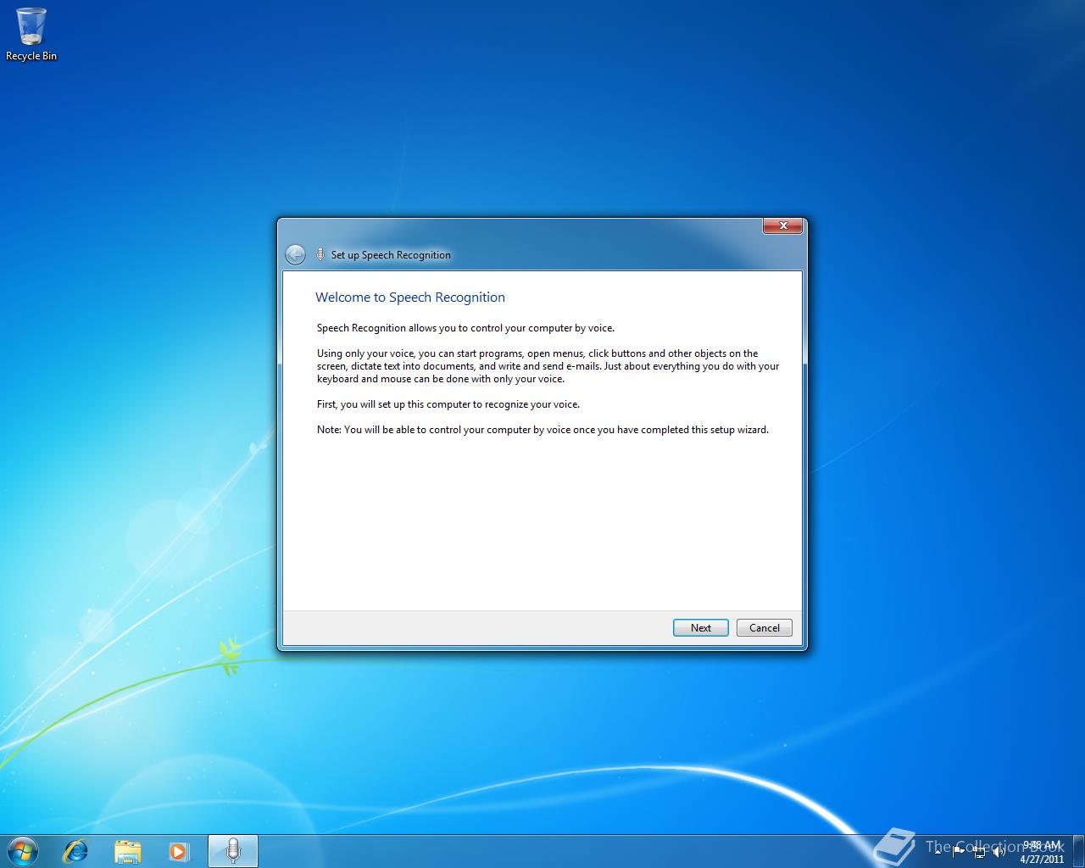Open the volume slider from the system tray
This screenshot has width=1085, height=868.
click(x=999, y=852)
